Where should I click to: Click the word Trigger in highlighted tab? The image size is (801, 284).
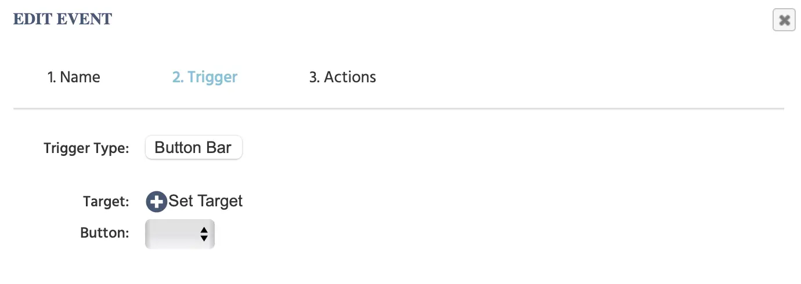[x=212, y=77]
